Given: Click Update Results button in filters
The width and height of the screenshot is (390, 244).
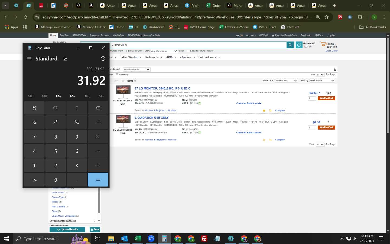Looking at the screenshot, I should click(67, 229).
